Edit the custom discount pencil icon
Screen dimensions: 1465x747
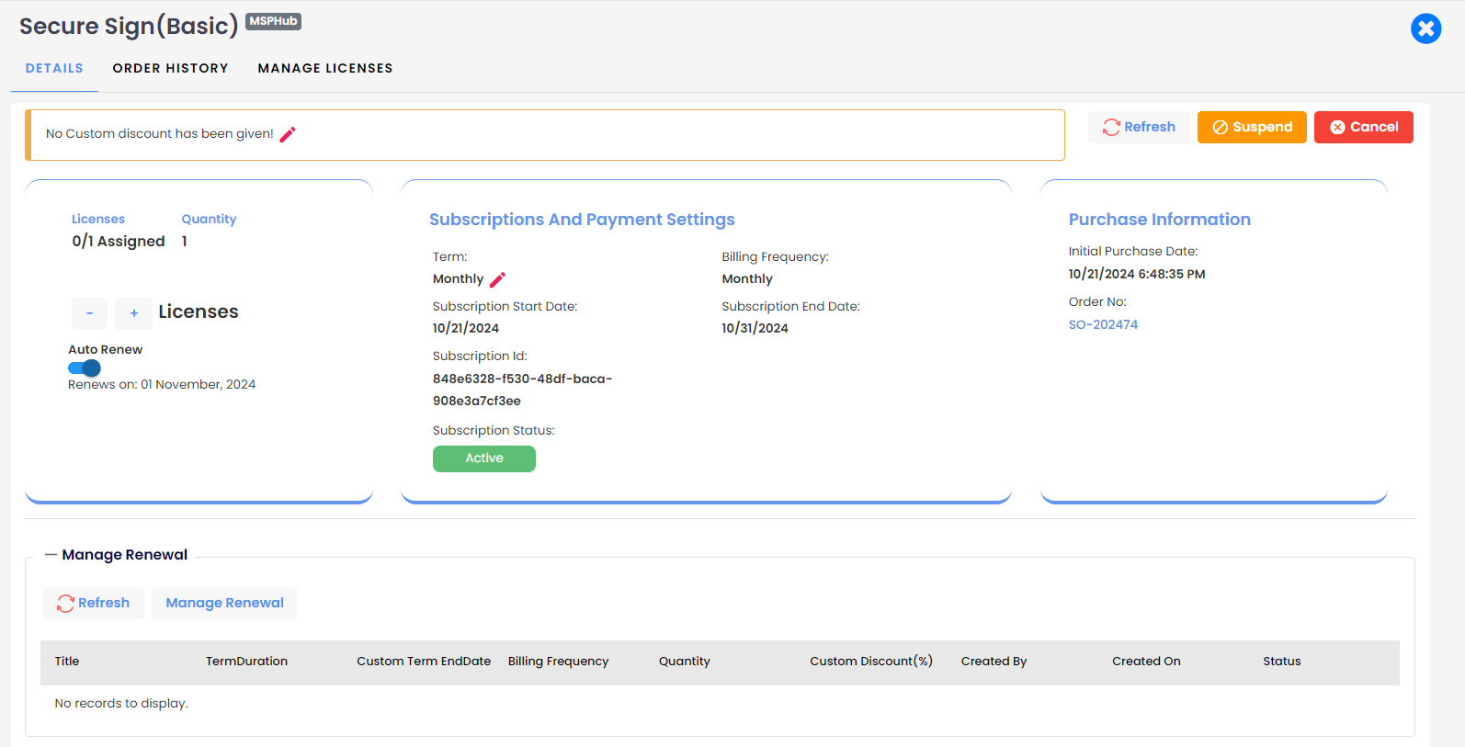[x=288, y=134]
